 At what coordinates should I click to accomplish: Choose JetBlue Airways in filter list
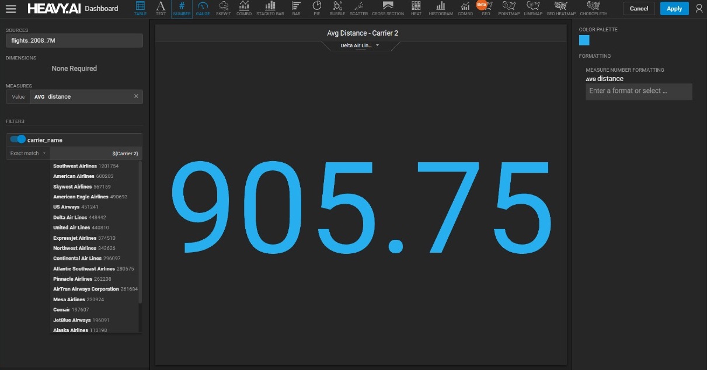[x=72, y=320]
